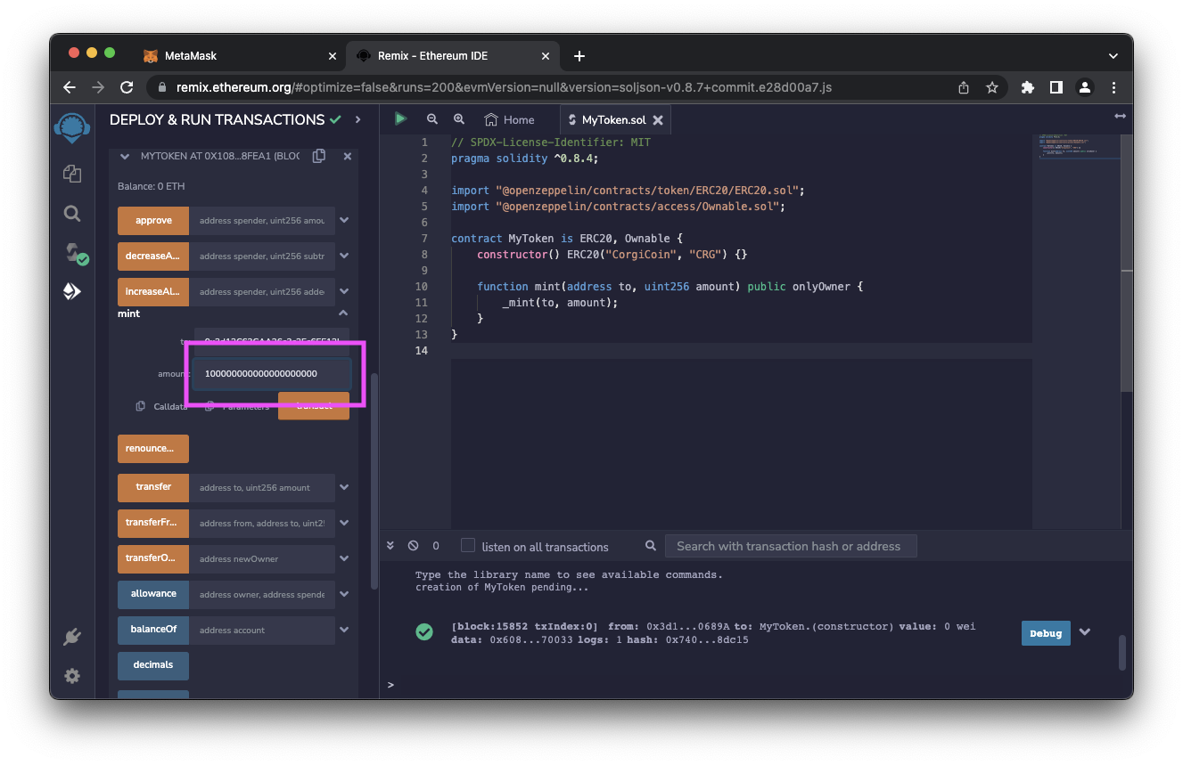Hide the Deploy & Run panel arrow
The height and width of the screenshot is (765, 1183).
click(357, 119)
